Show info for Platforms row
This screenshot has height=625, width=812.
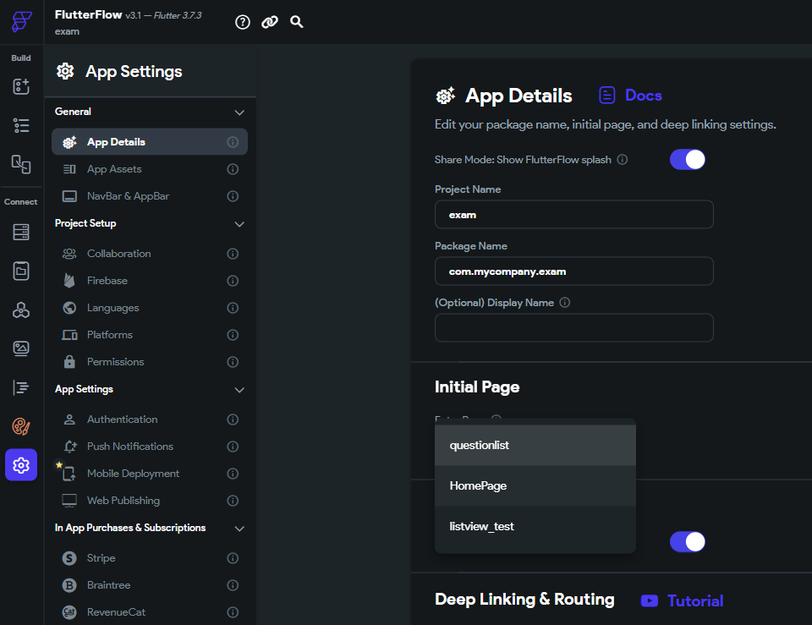pos(233,335)
